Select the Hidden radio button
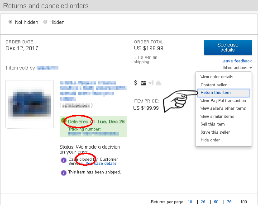 point(45,22)
